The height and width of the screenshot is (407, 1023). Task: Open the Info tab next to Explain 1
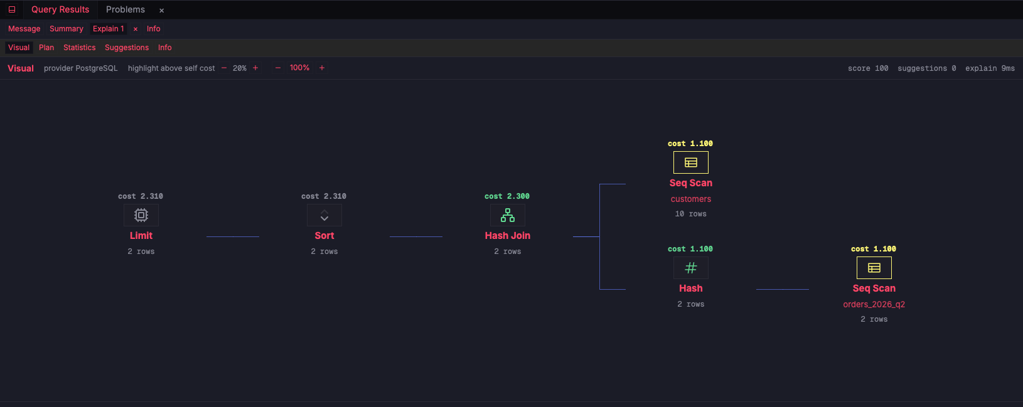point(154,29)
